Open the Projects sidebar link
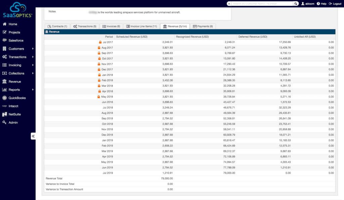 [14, 32]
